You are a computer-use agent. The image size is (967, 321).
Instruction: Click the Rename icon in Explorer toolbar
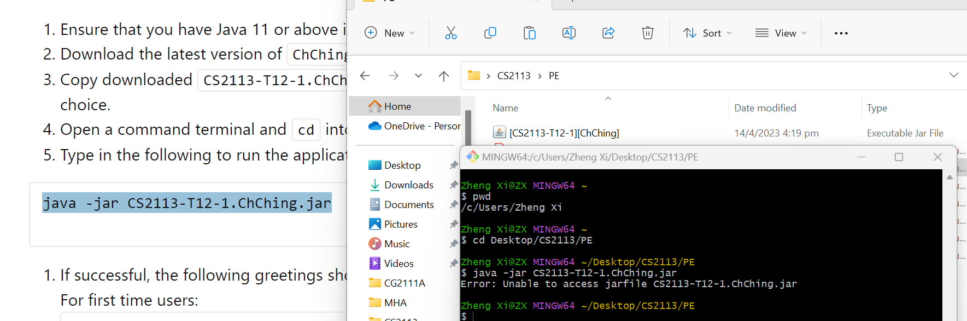[569, 33]
